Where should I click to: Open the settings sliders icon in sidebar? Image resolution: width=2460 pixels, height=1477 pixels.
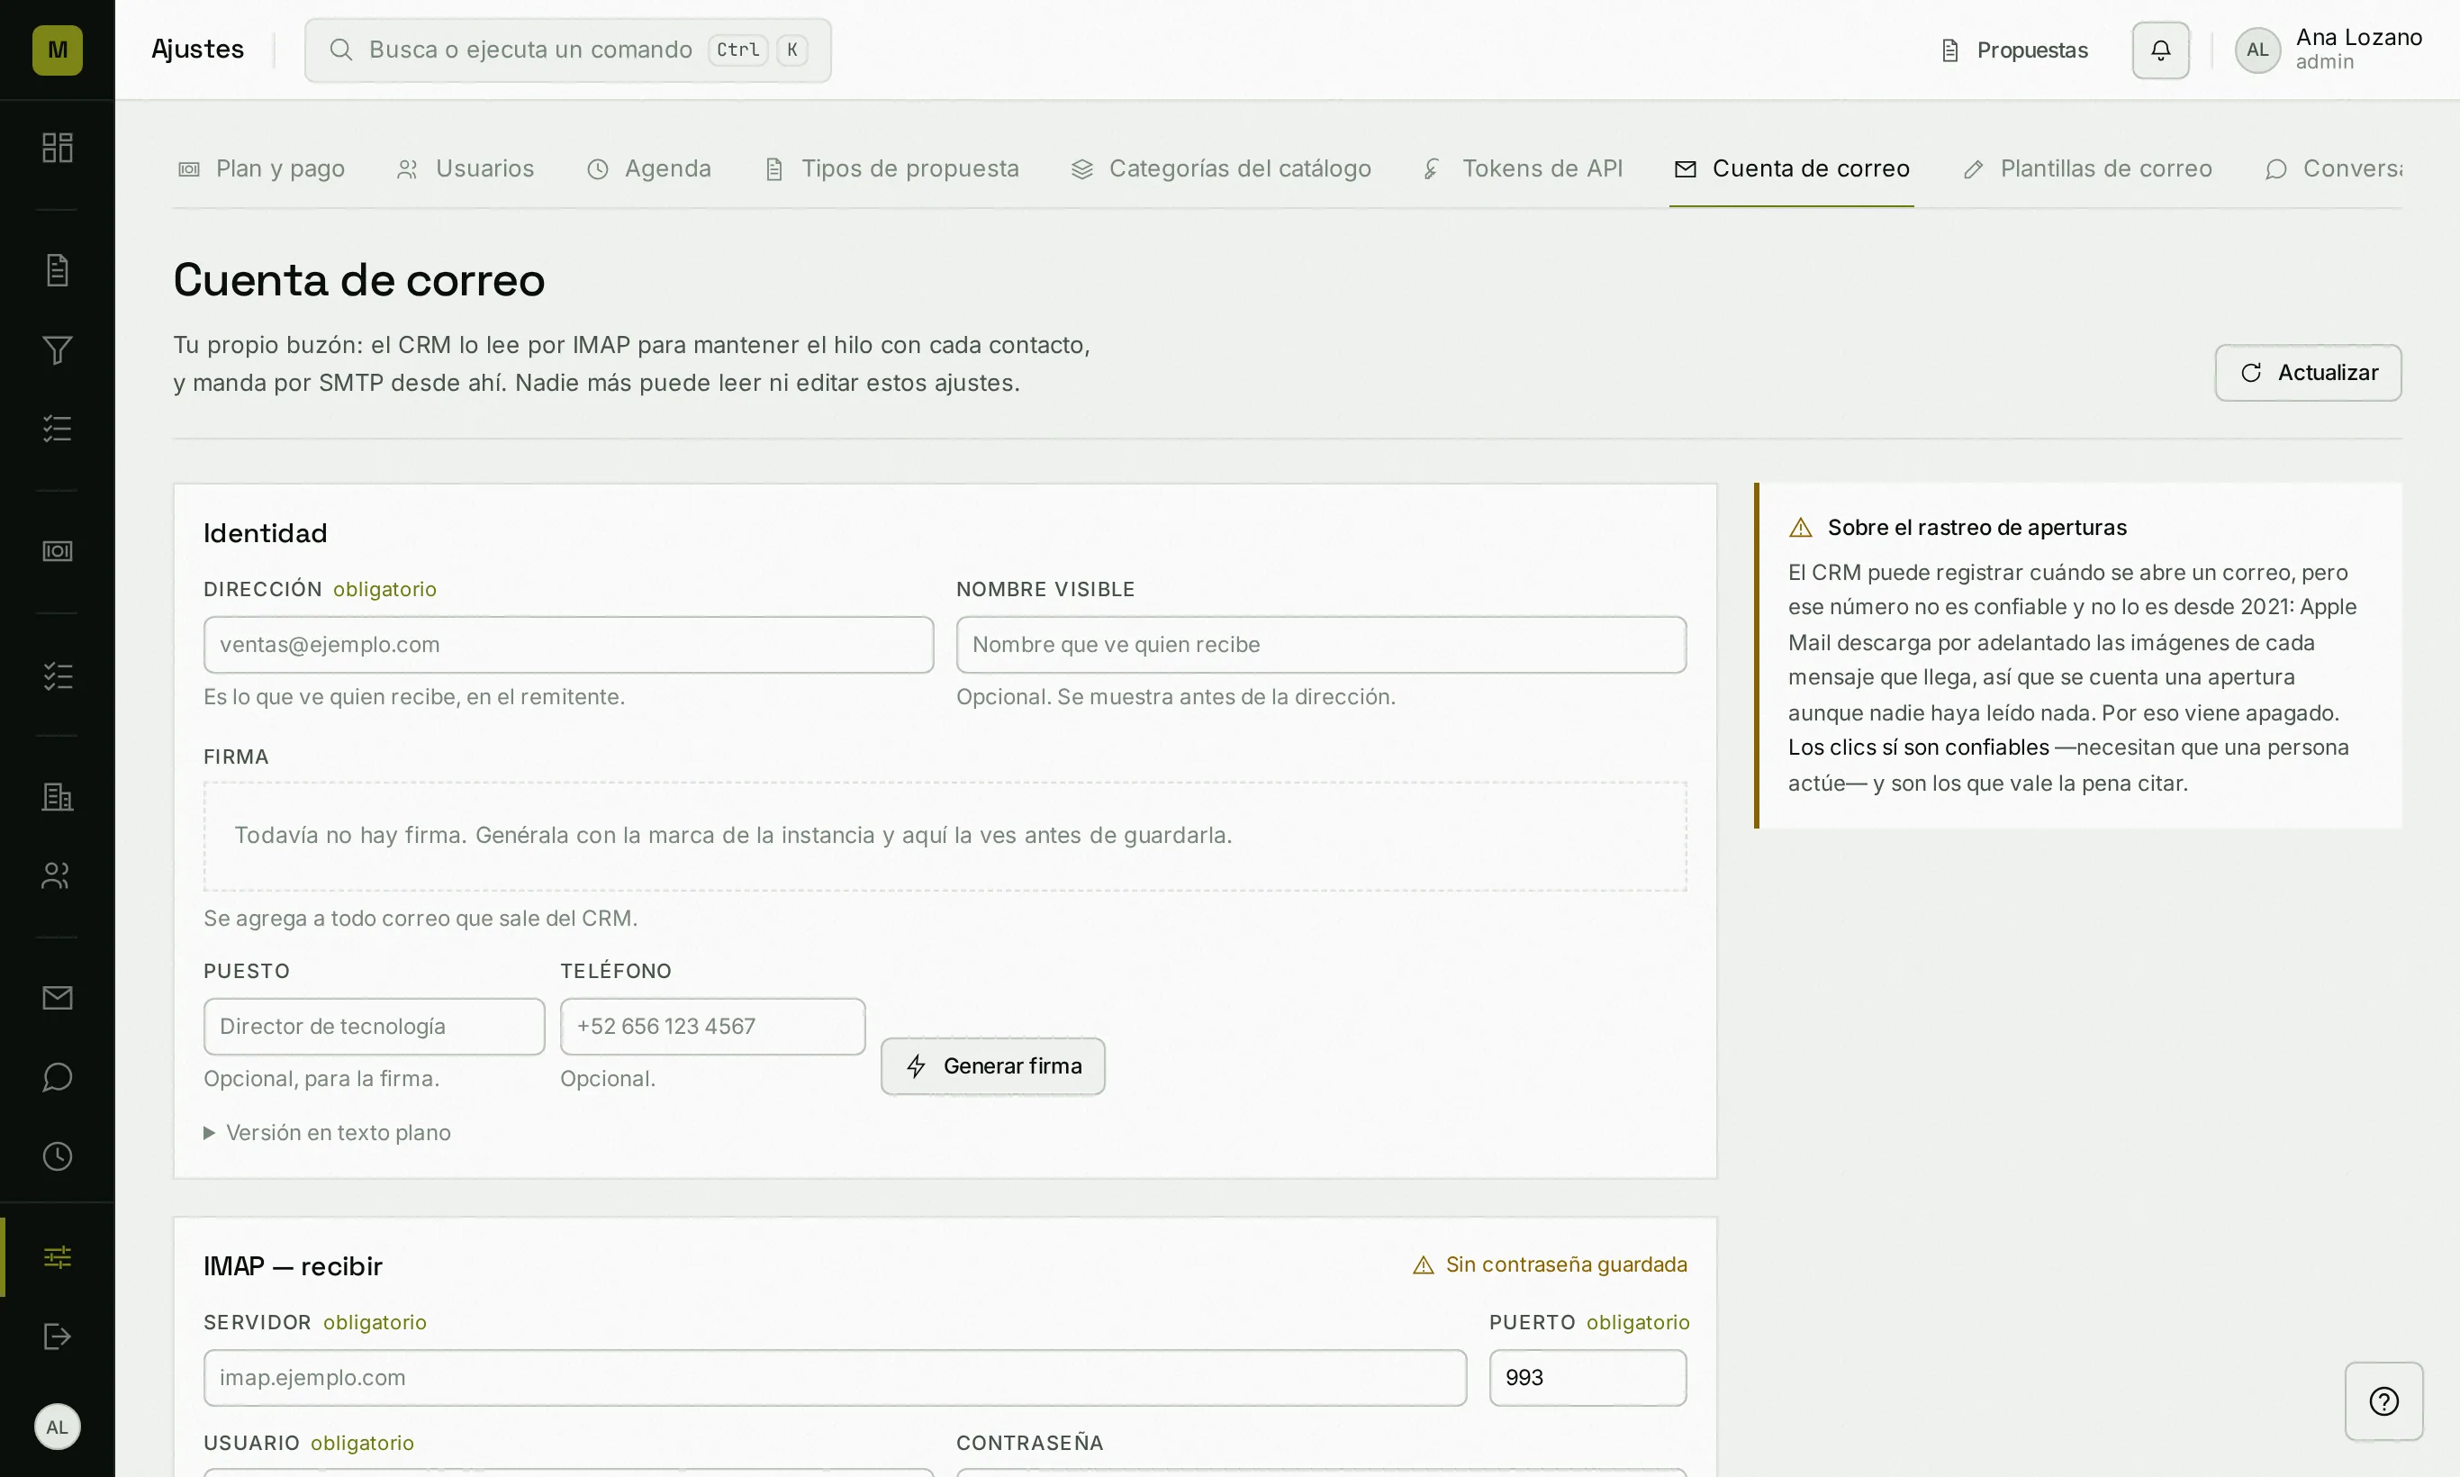pyautogui.click(x=57, y=1257)
